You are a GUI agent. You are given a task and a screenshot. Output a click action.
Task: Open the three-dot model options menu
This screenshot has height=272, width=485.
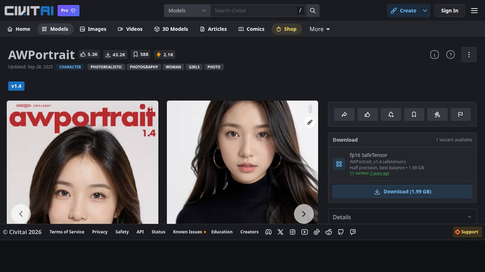(x=469, y=54)
